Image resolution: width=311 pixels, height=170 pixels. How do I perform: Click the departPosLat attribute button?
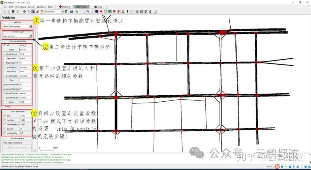[12, 93]
